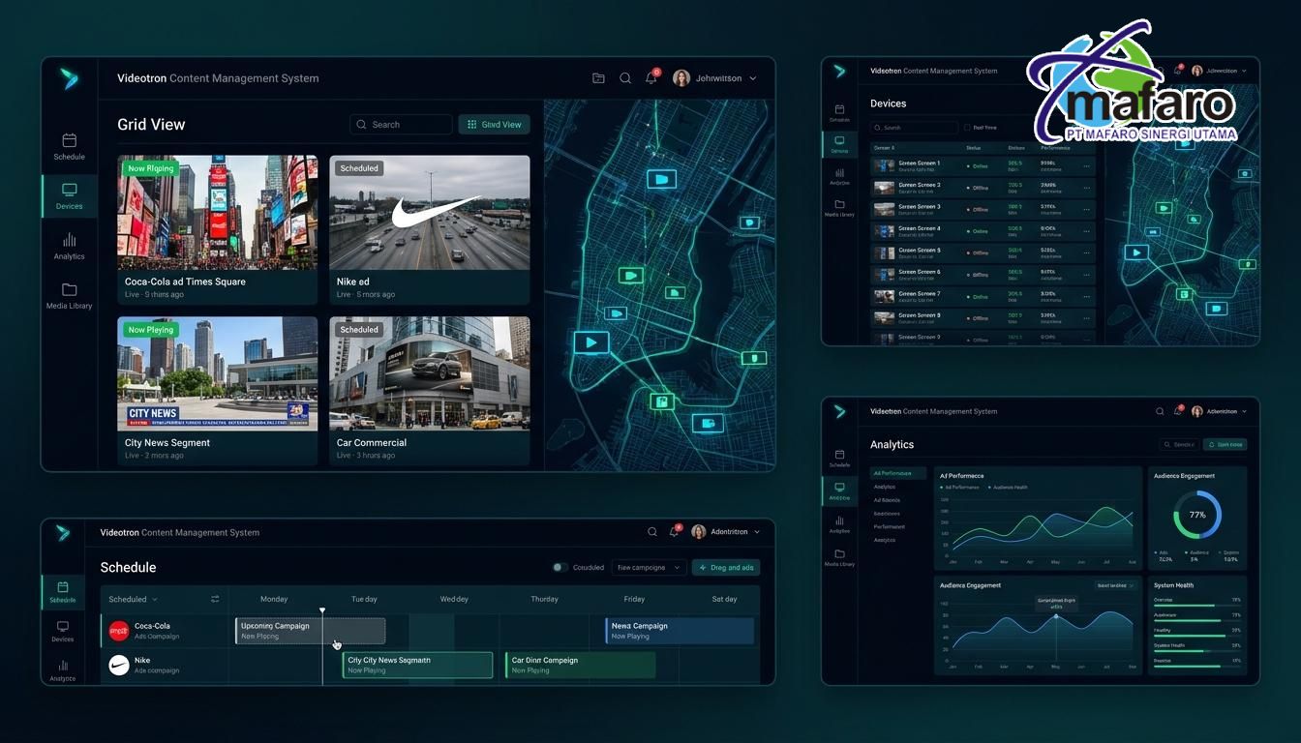Click the search magnifier in the Grid View window header

(625, 78)
